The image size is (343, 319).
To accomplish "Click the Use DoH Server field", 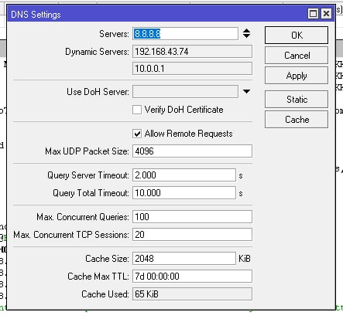I will pyautogui.click(x=185, y=92).
